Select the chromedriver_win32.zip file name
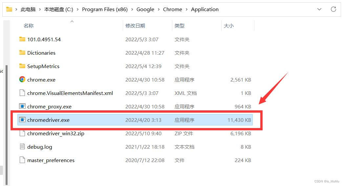 point(56,134)
